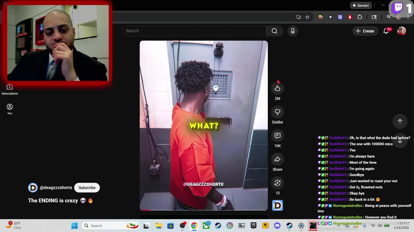
Task: Launch Rockstar Games Launcher from the taskbar
Action: coord(265,226)
